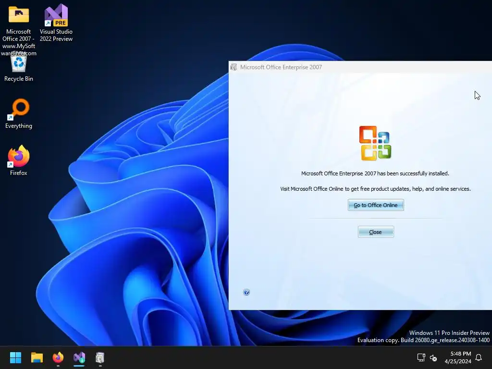Click "Microsoft Office Enterprise 2007" window title
This screenshot has height=369, width=492.
coord(281,67)
